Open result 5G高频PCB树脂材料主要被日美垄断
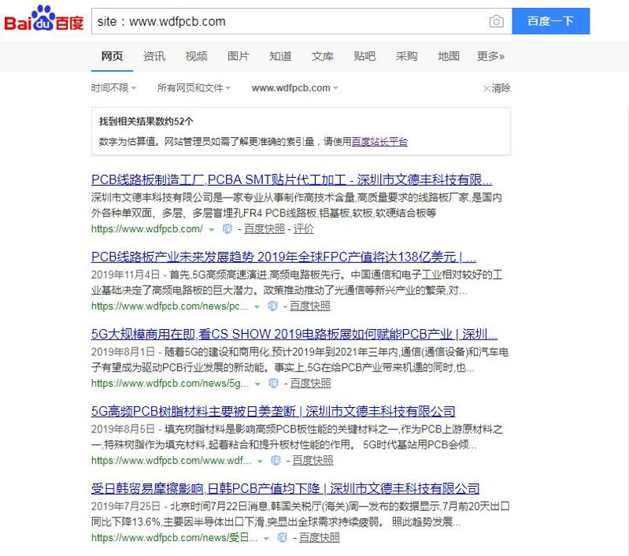The width and height of the screenshot is (629, 556). pyautogui.click(x=273, y=411)
